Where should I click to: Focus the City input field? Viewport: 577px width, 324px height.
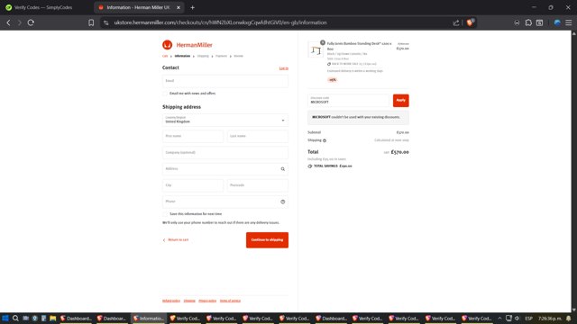pos(193,185)
